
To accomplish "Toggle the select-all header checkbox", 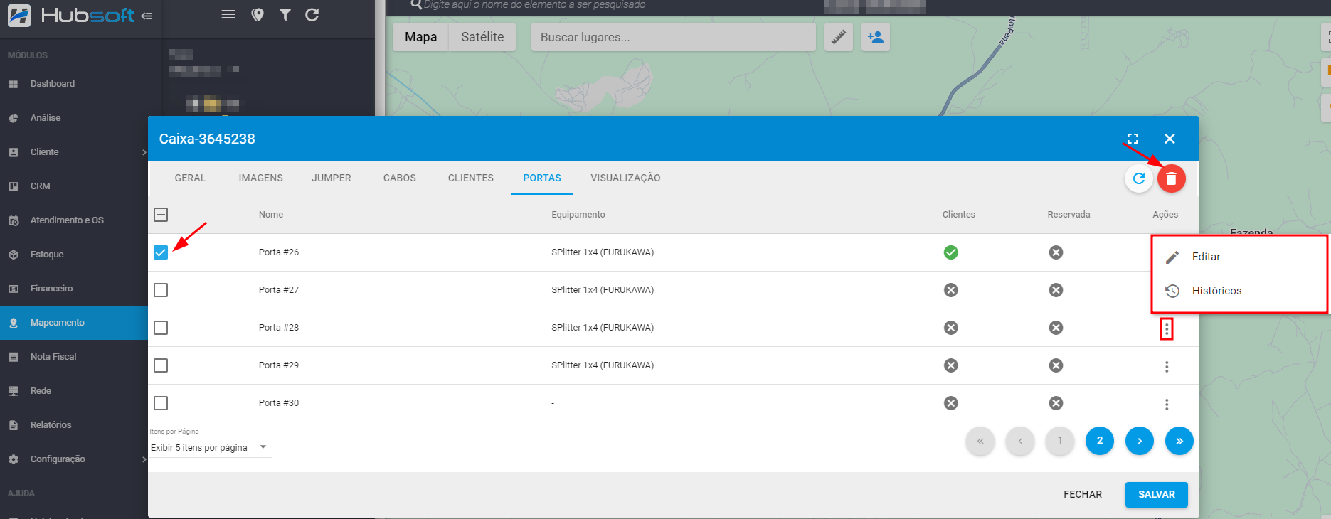I will (x=161, y=215).
